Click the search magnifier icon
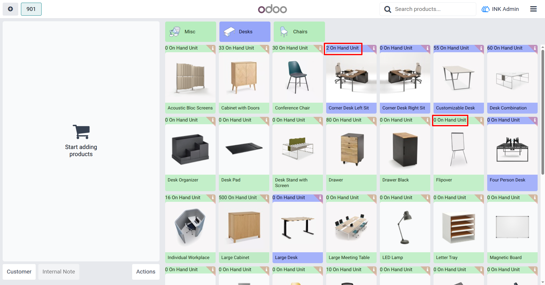This screenshot has width=545, height=285. coord(388,9)
